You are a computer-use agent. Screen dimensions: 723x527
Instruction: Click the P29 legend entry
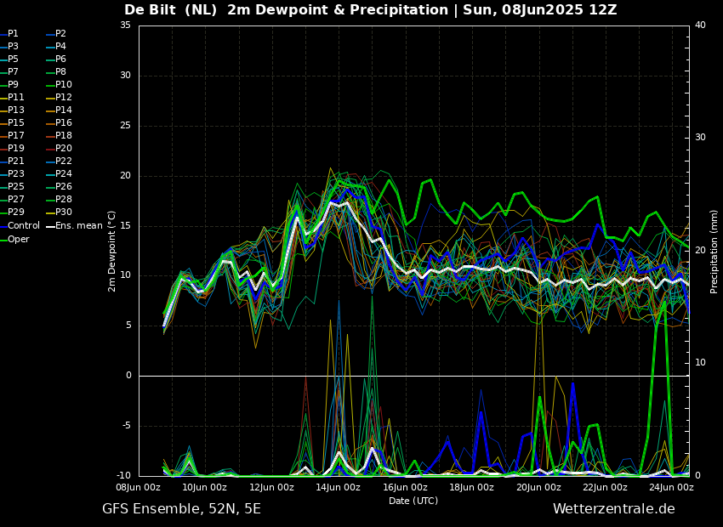pos(12,212)
